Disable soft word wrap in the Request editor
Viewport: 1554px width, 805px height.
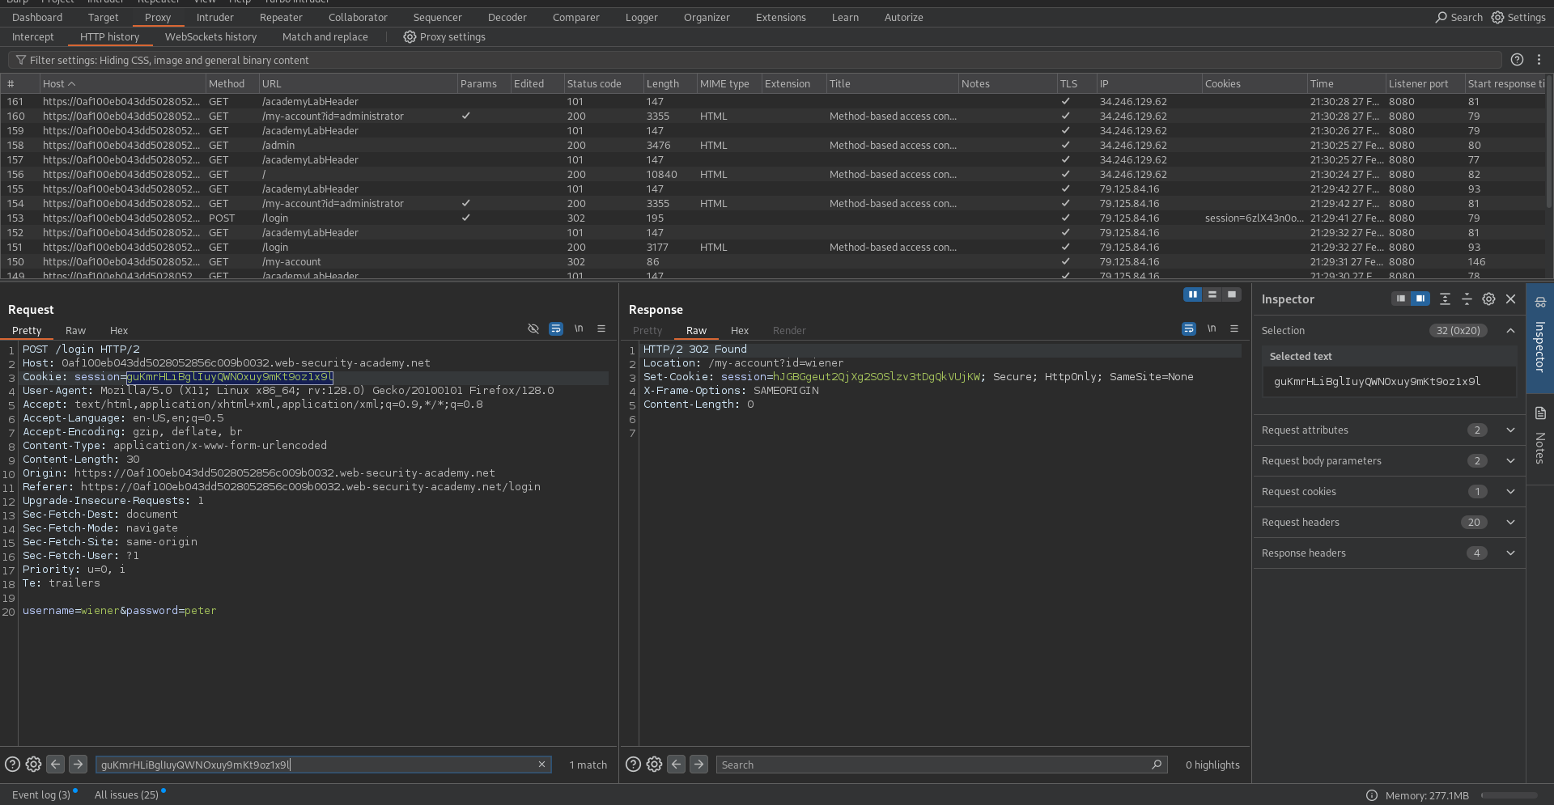(x=555, y=328)
